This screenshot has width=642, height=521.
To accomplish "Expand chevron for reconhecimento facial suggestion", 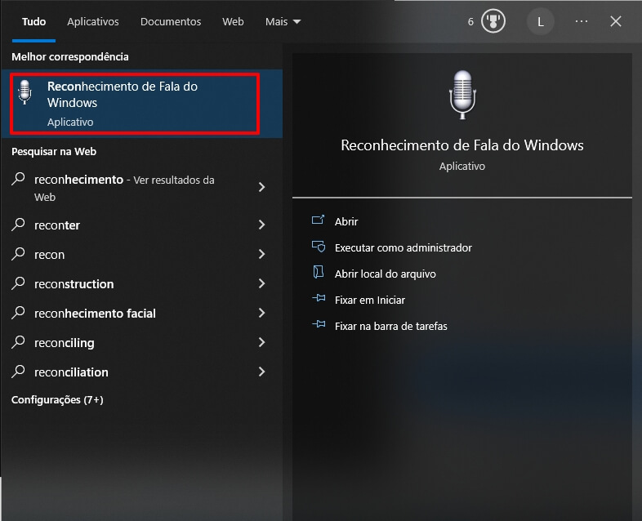I will click(262, 313).
